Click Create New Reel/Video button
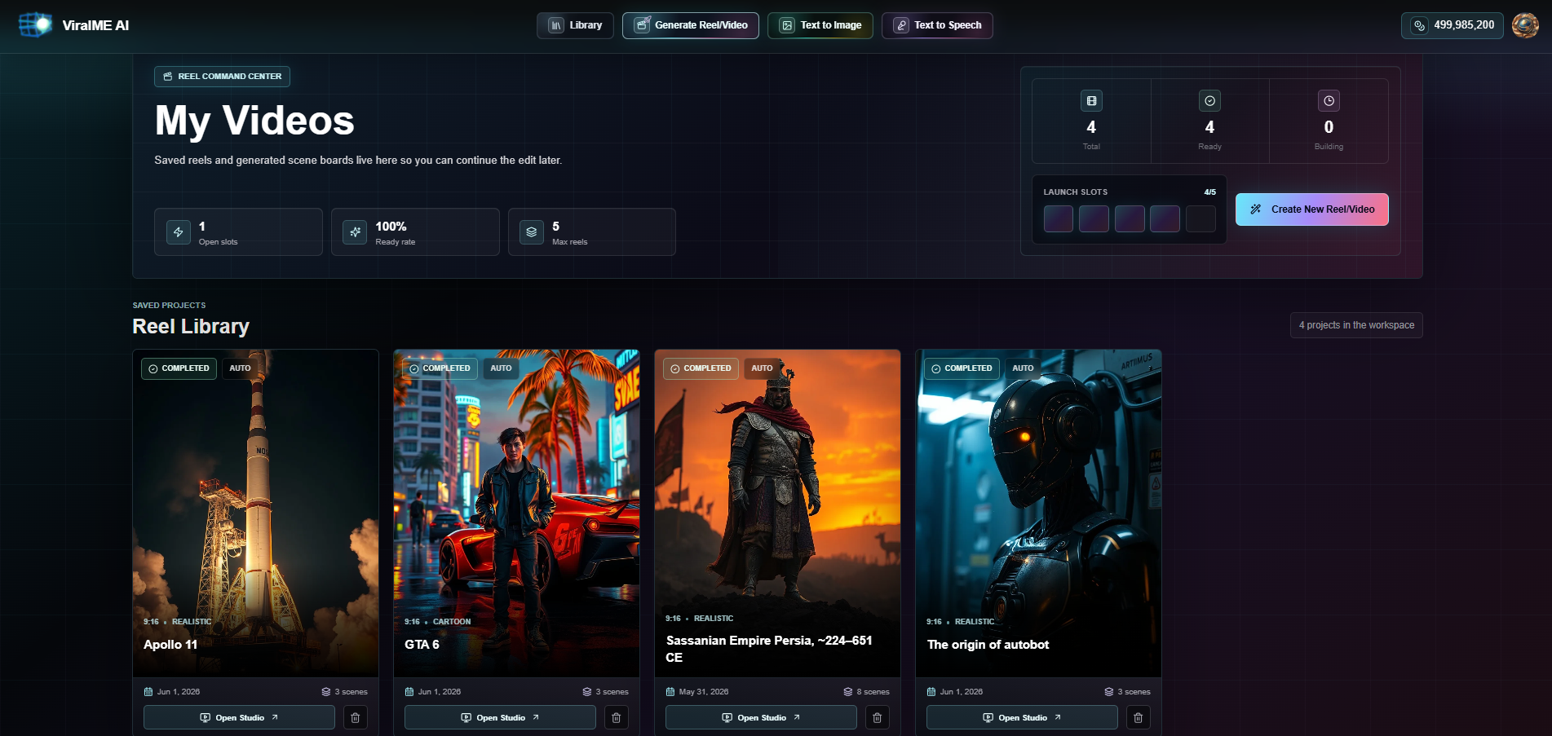 [x=1311, y=209]
